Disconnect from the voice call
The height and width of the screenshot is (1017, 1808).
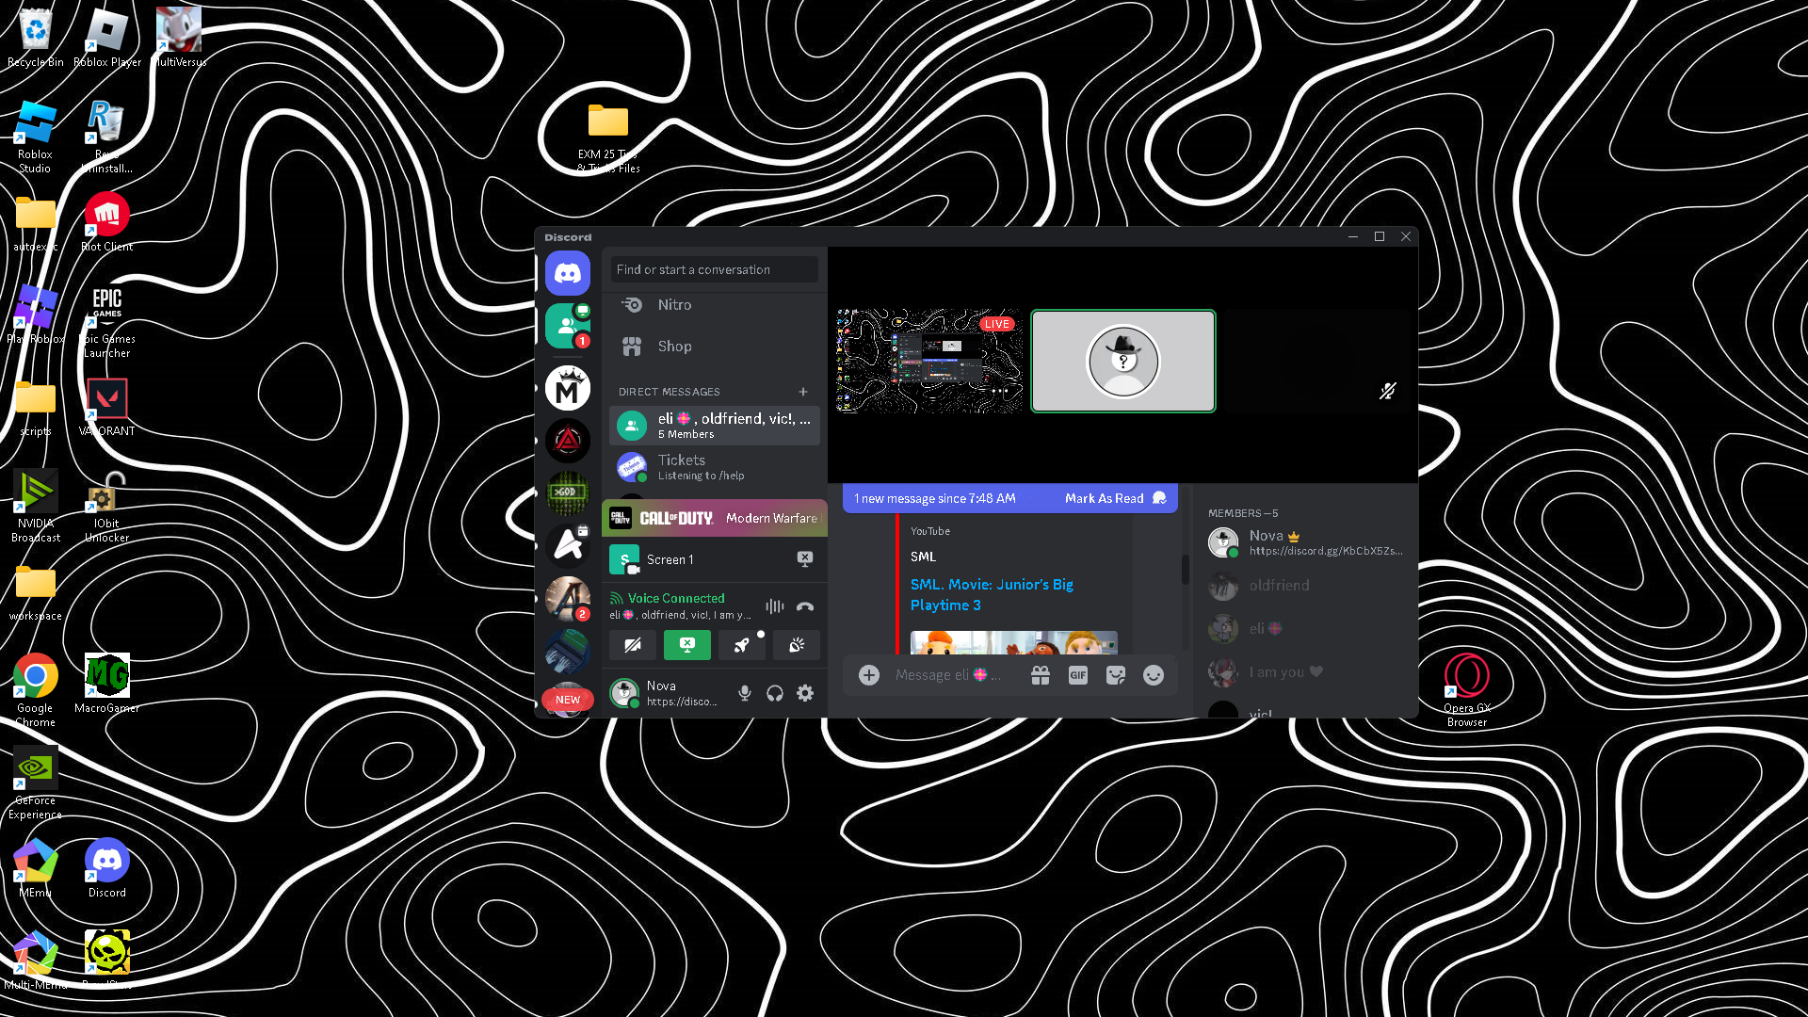(805, 607)
